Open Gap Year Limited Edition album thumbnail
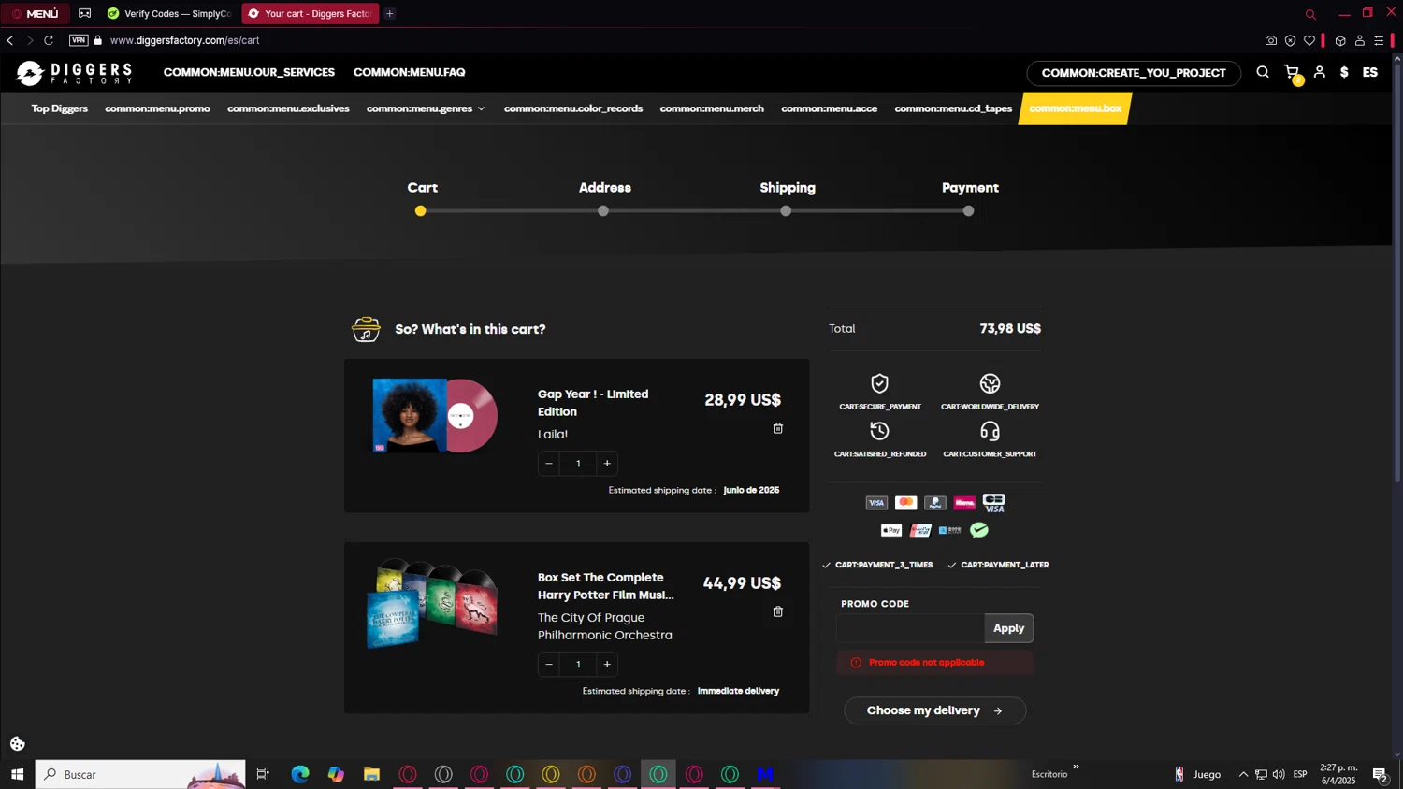1403x789 pixels. point(435,416)
